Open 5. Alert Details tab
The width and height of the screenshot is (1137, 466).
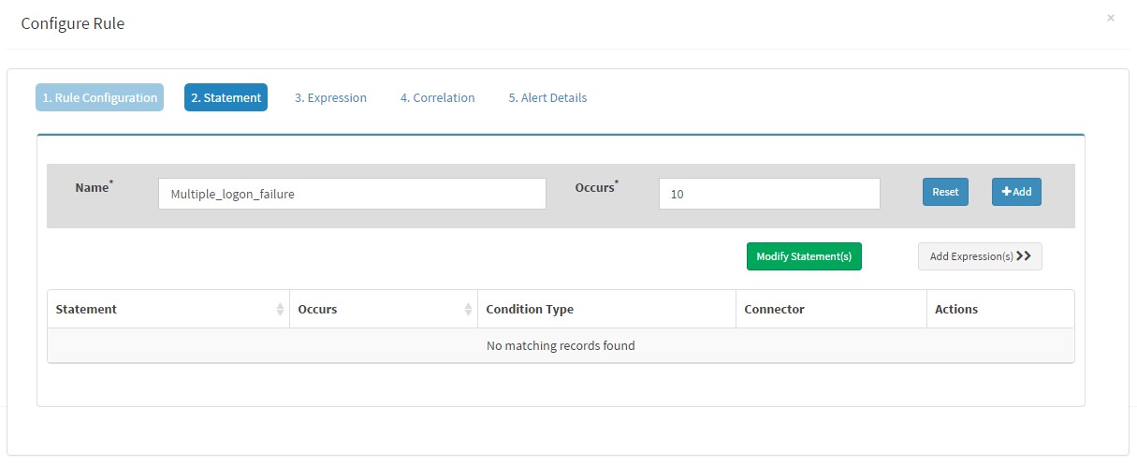(x=547, y=97)
